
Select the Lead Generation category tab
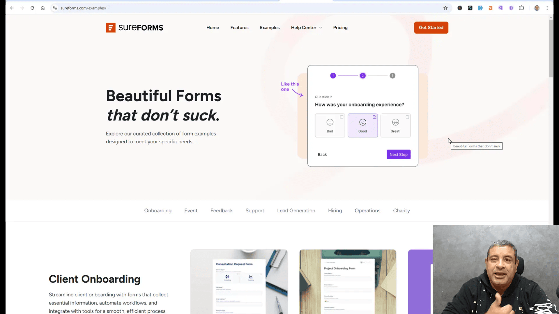coord(296,210)
